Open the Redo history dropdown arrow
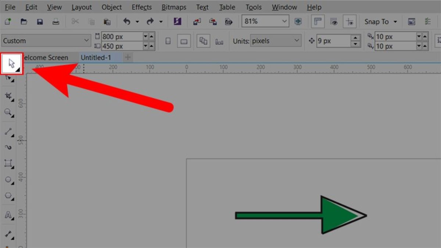 pyautogui.click(x=161, y=22)
